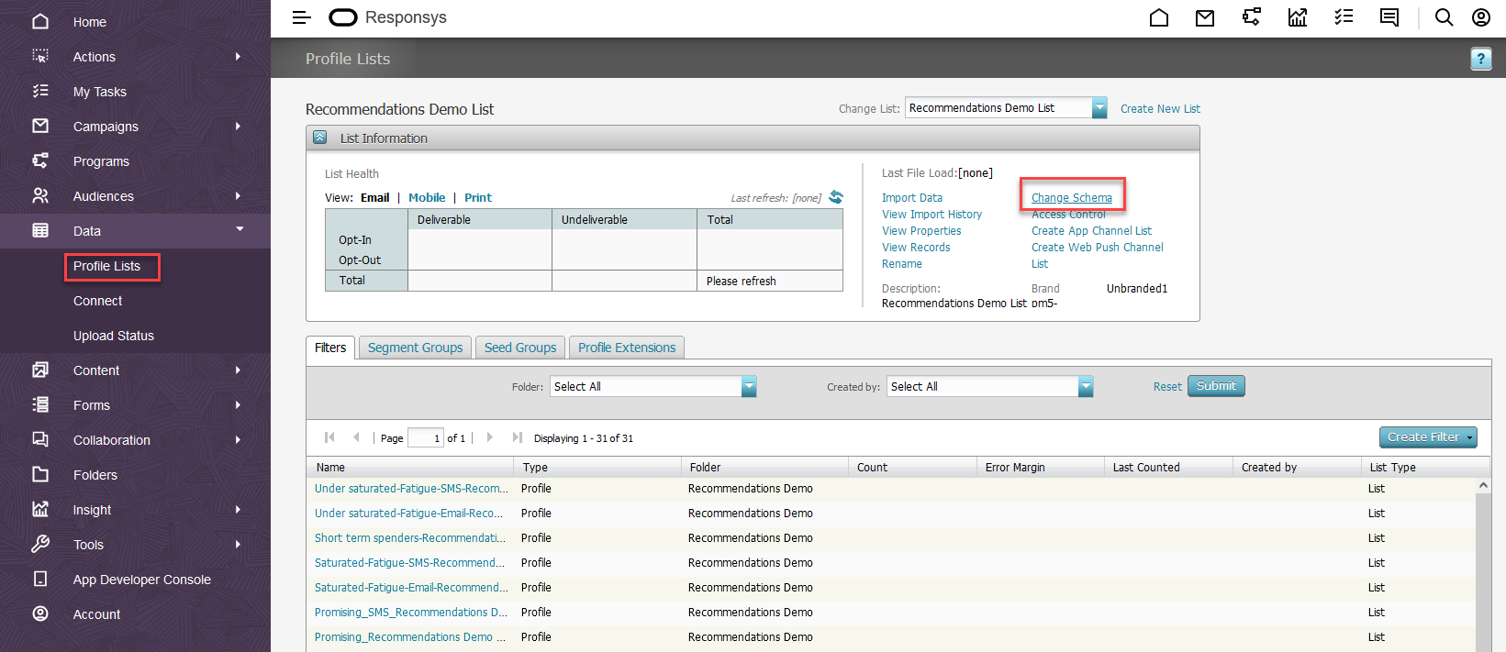Open Short term spenders filter row

pos(409,538)
